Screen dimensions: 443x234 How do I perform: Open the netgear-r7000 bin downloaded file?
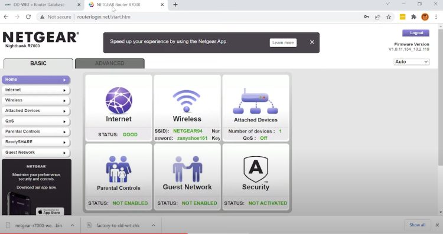point(38,225)
